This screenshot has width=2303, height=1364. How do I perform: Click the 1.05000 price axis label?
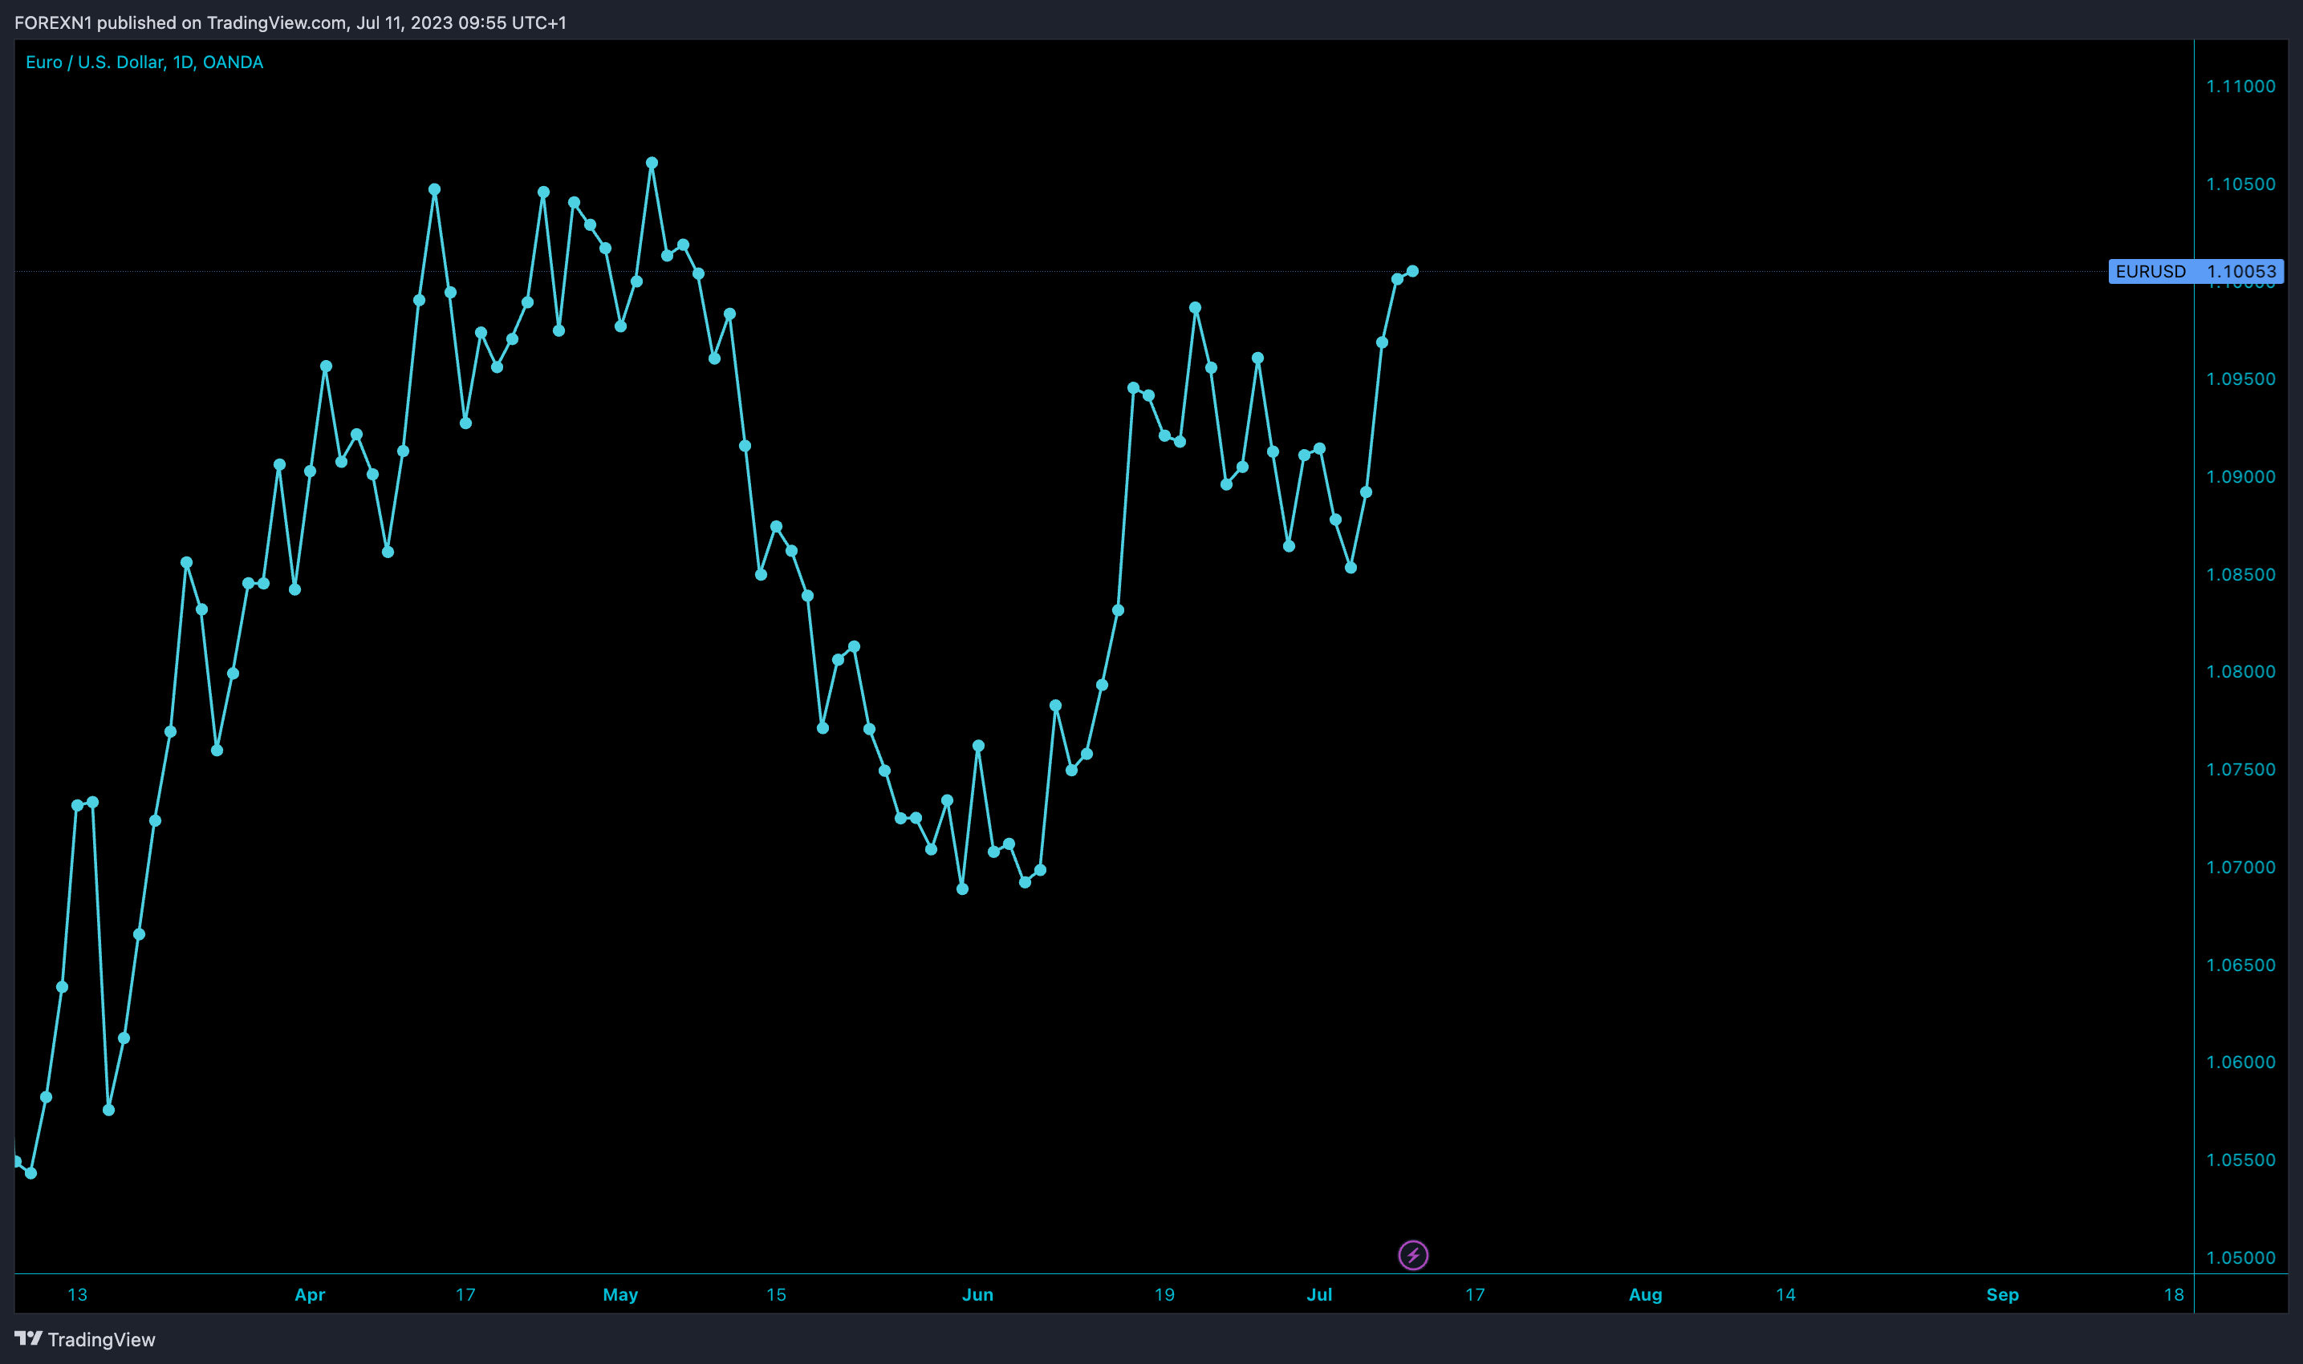point(2240,1257)
